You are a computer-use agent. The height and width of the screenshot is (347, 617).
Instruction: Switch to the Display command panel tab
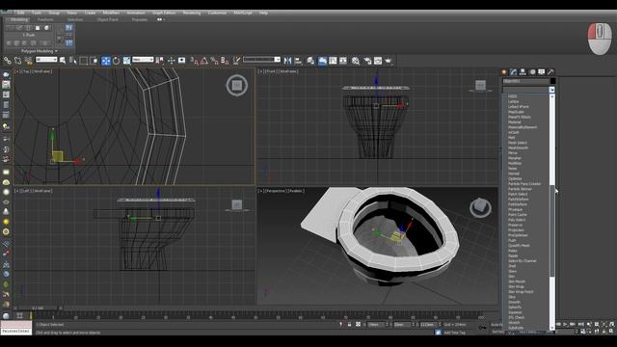[x=542, y=71]
